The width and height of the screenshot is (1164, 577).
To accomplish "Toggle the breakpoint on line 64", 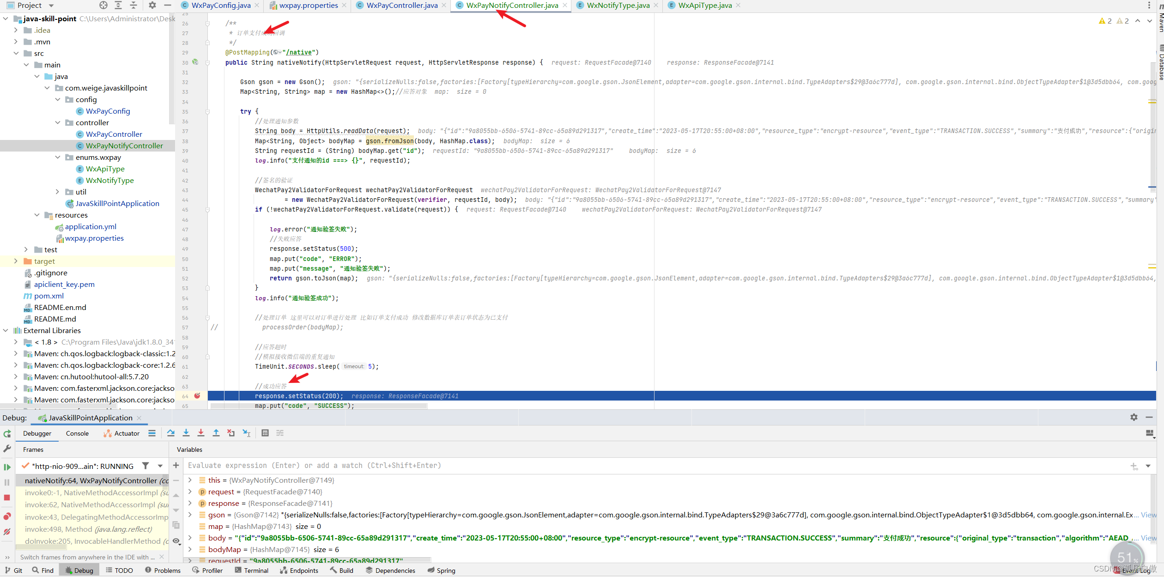I will pyautogui.click(x=197, y=396).
